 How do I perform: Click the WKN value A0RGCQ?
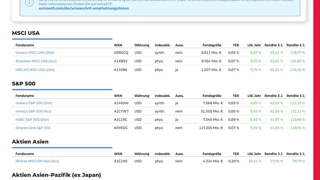pos(121,53)
